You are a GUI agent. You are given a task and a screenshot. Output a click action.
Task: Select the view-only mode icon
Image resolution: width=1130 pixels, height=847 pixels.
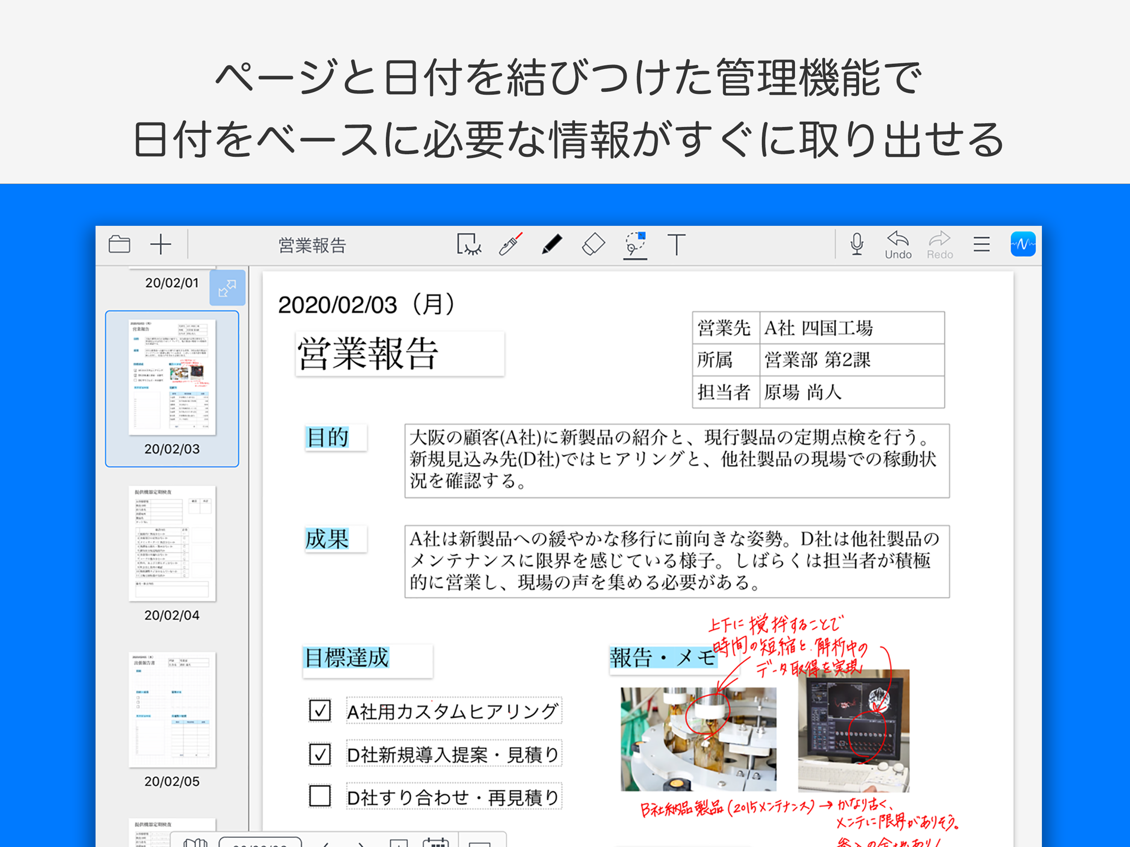469,244
